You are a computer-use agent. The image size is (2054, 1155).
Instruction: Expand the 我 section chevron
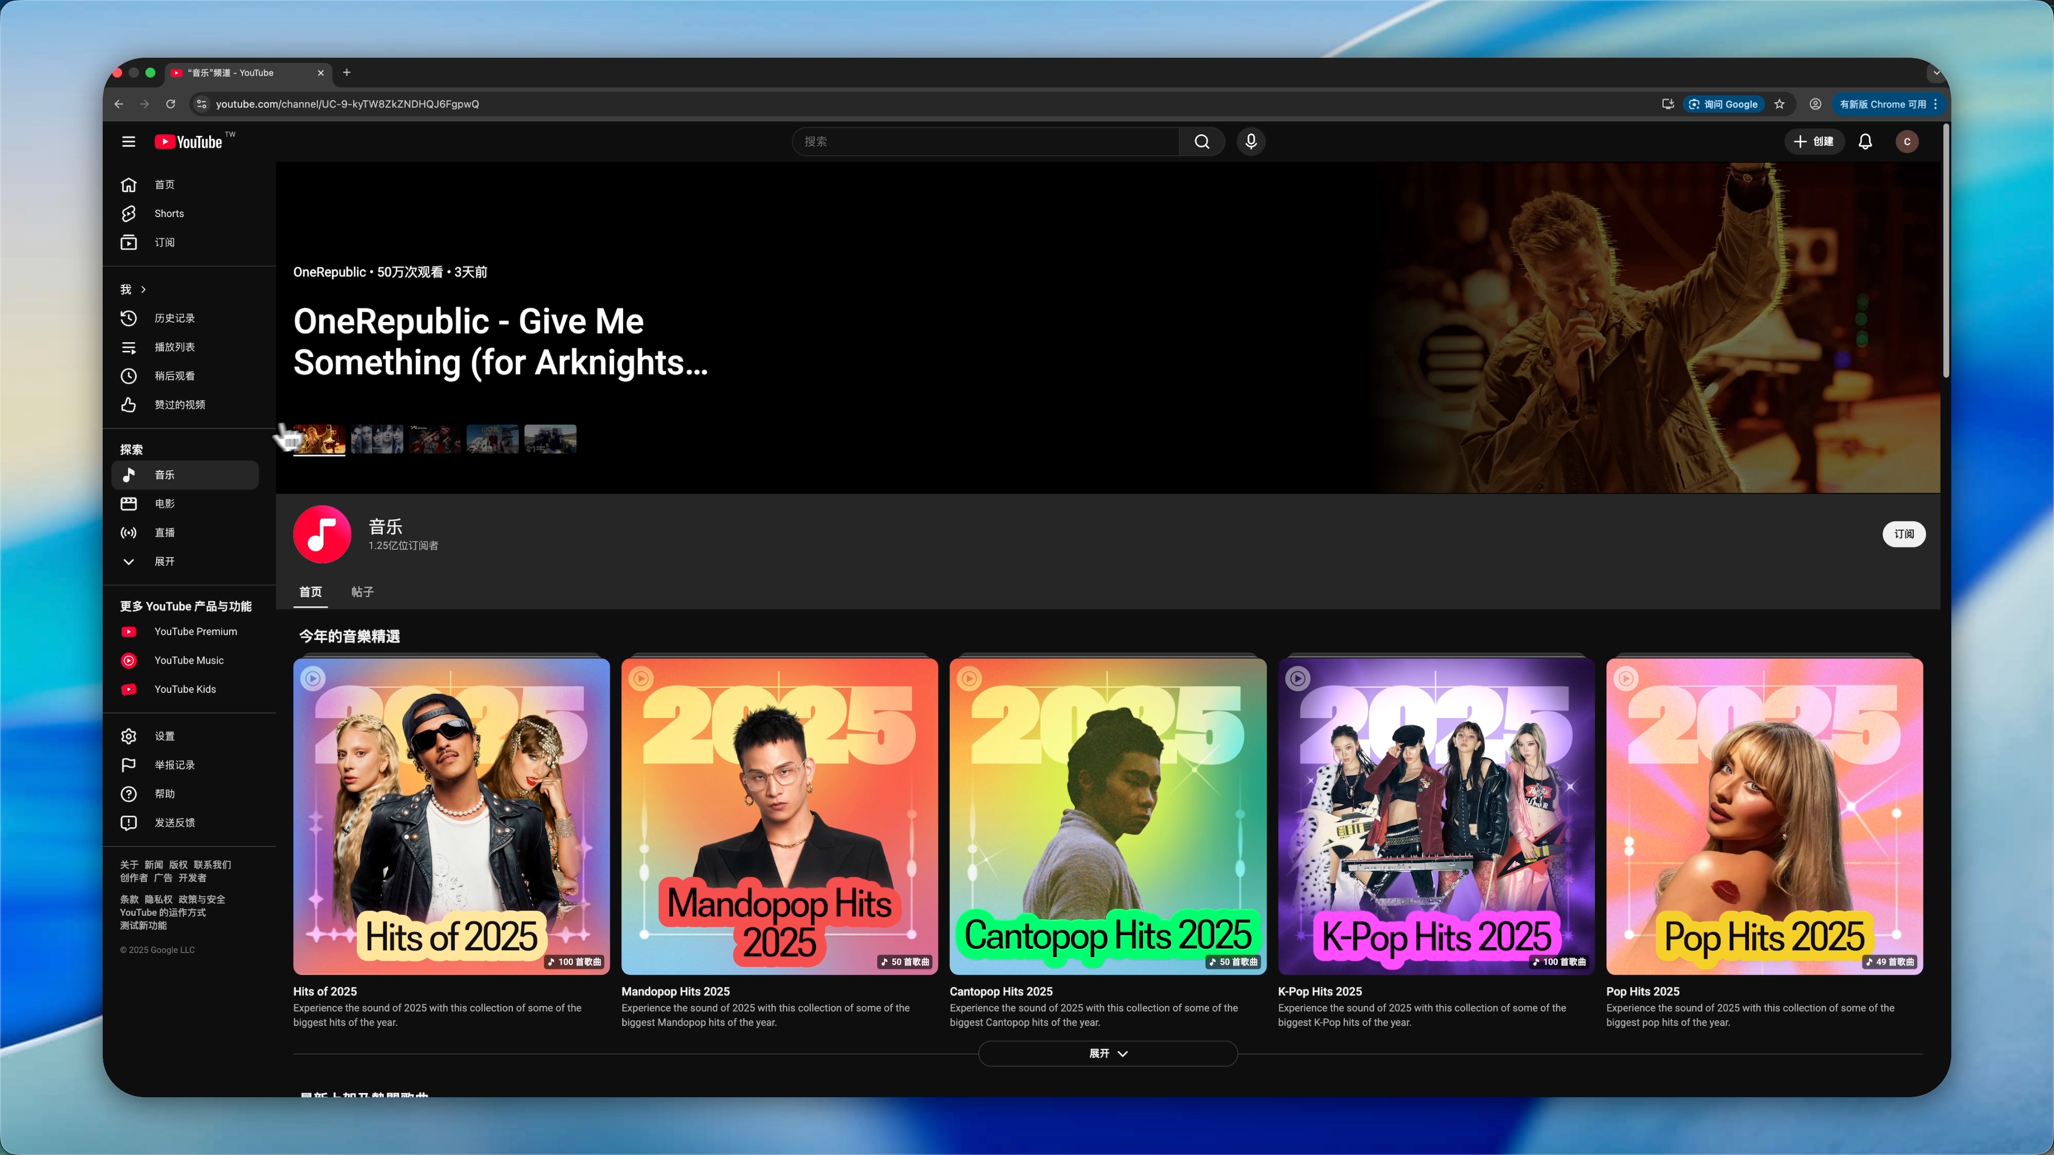point(143,289)
